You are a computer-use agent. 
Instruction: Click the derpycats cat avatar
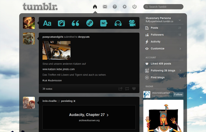pos(29,39)
